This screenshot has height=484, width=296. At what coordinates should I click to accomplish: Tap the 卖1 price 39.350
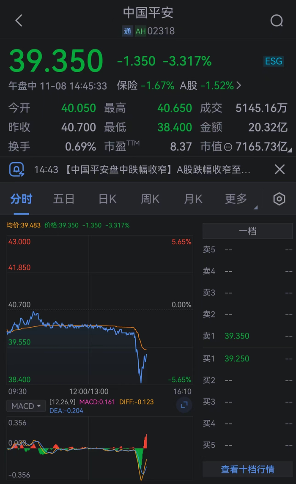pos(237,336)
